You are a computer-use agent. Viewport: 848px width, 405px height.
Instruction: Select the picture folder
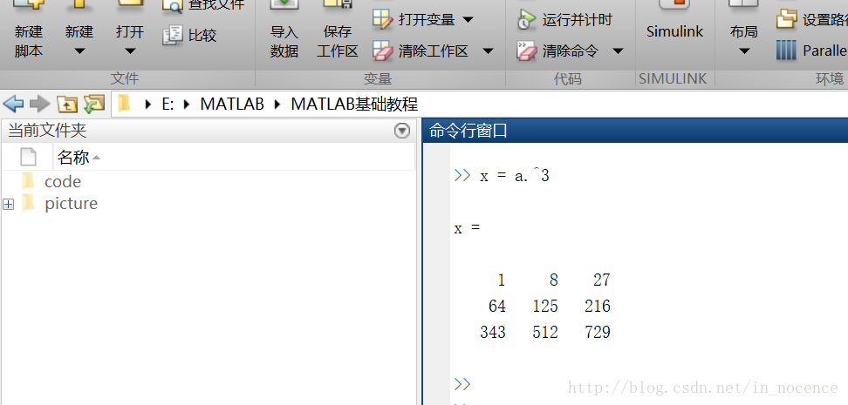point(72,204)
